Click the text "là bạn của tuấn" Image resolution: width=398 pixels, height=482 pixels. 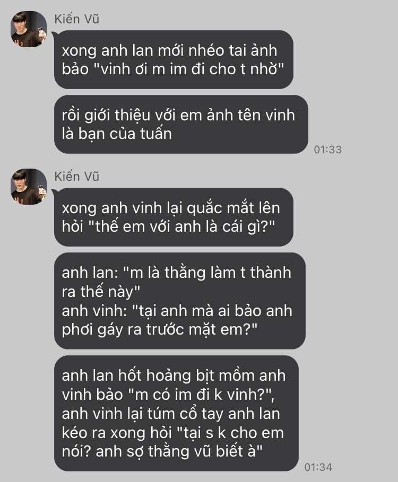(x=117, y=134)
